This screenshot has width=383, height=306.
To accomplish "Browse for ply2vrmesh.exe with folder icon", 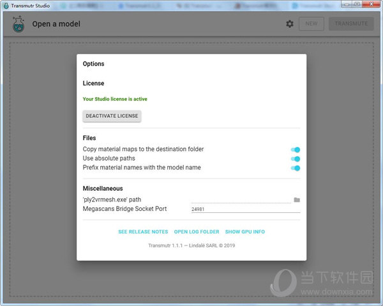I will pyautogui.click(x=297, y=200).
